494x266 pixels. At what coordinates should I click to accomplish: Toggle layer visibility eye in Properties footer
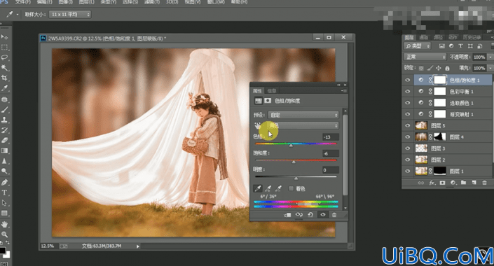(x=322, y=215)
